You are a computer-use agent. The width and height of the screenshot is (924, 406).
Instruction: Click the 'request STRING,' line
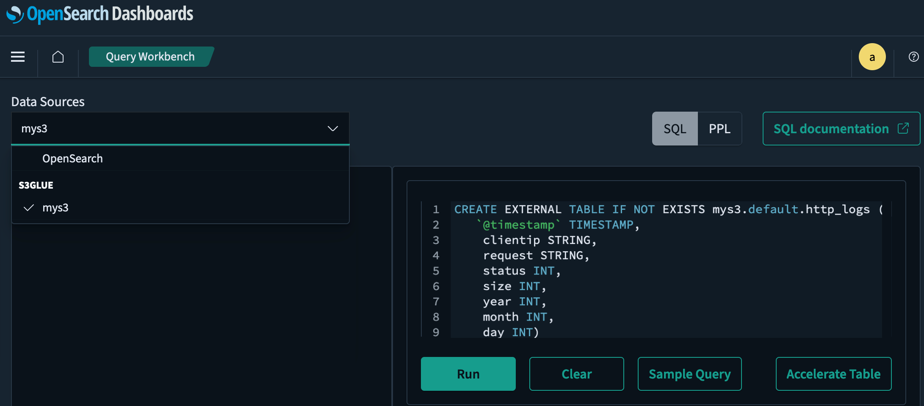tap(536, 255)
